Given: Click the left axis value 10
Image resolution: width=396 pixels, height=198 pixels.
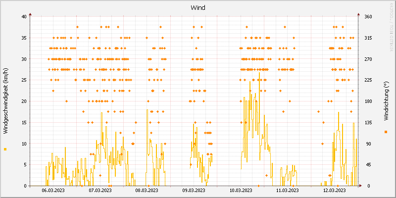Looking at the screenshot, I should pyautogui.click(x=24, y=144).
